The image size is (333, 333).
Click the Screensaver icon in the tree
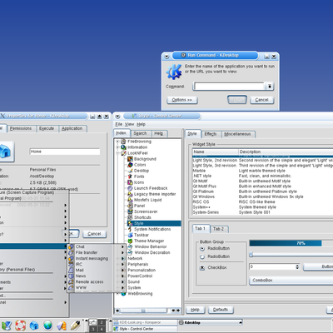(130, 211)
